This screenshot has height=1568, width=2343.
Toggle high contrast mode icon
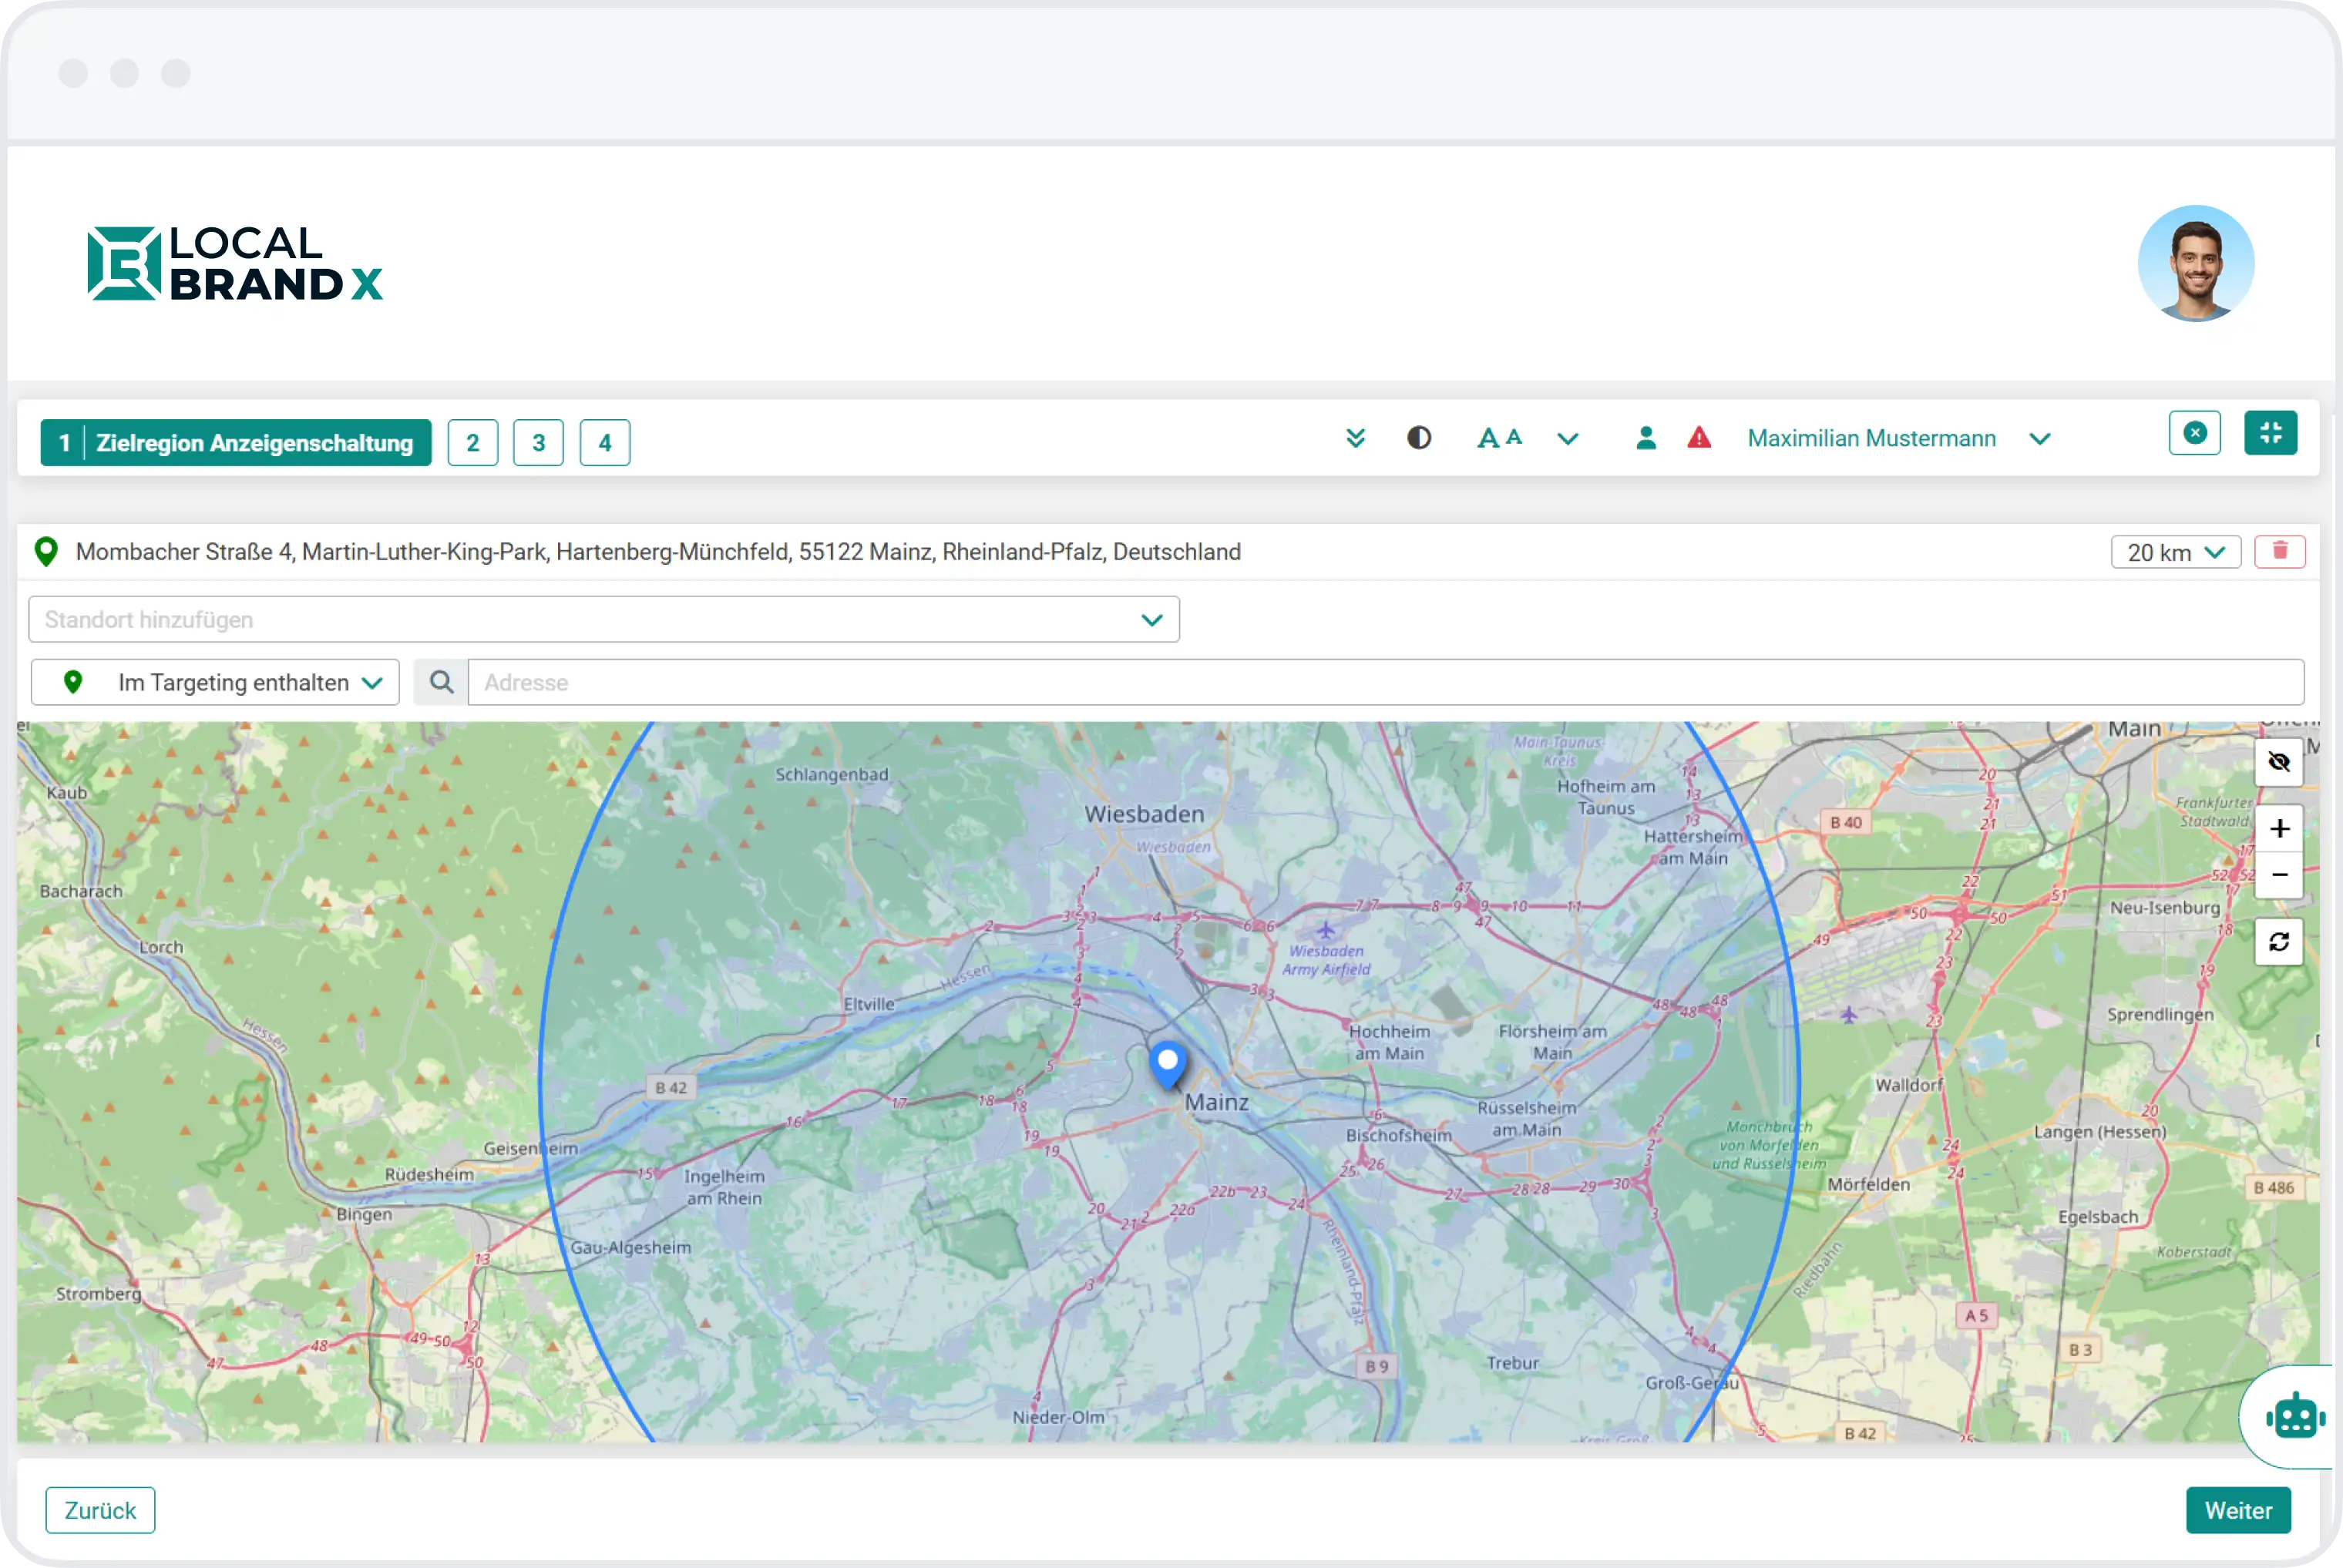1418,438
